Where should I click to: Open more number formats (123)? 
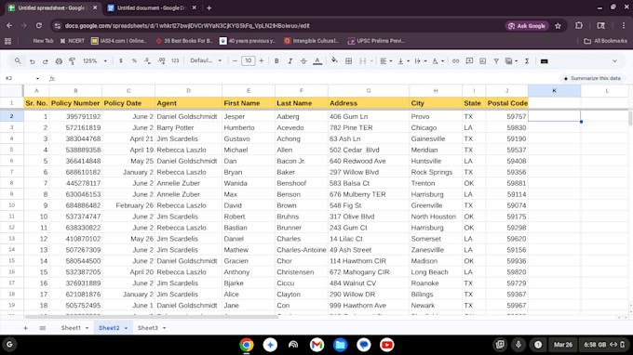(175, 61)
